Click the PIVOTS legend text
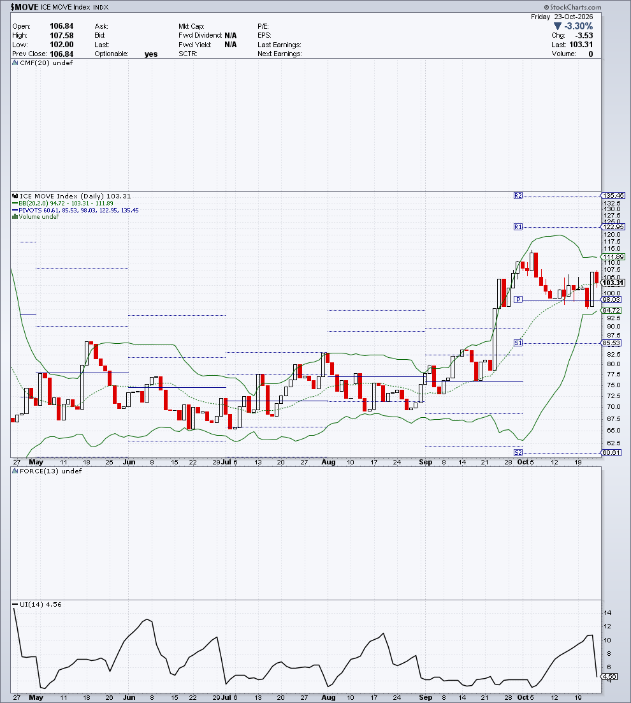Viewport: 631px width, 703px height. pos(78,211)
